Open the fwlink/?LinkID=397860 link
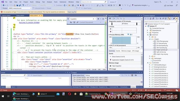180x101 pixels. 29,22
